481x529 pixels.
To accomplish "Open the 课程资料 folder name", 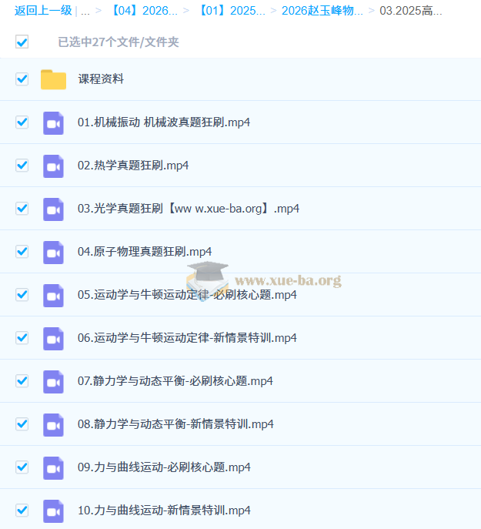I will tap(101, 79).
